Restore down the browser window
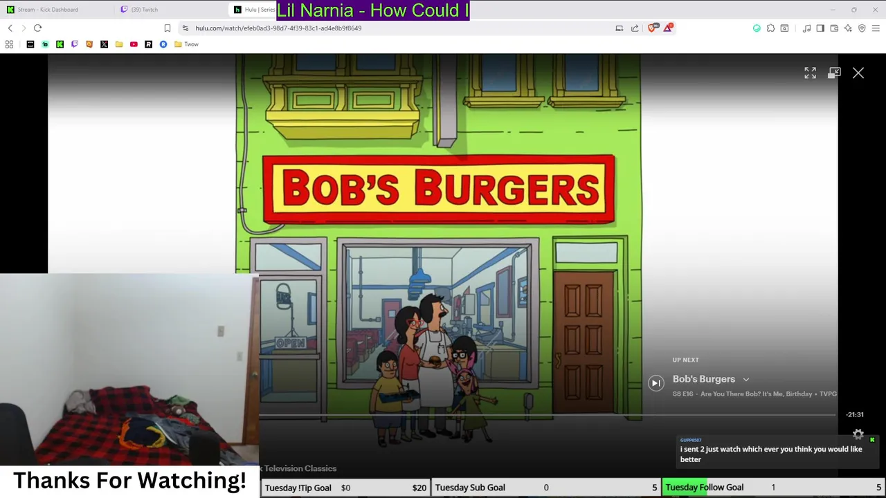886x498 pixels. [x=853, y=10]
